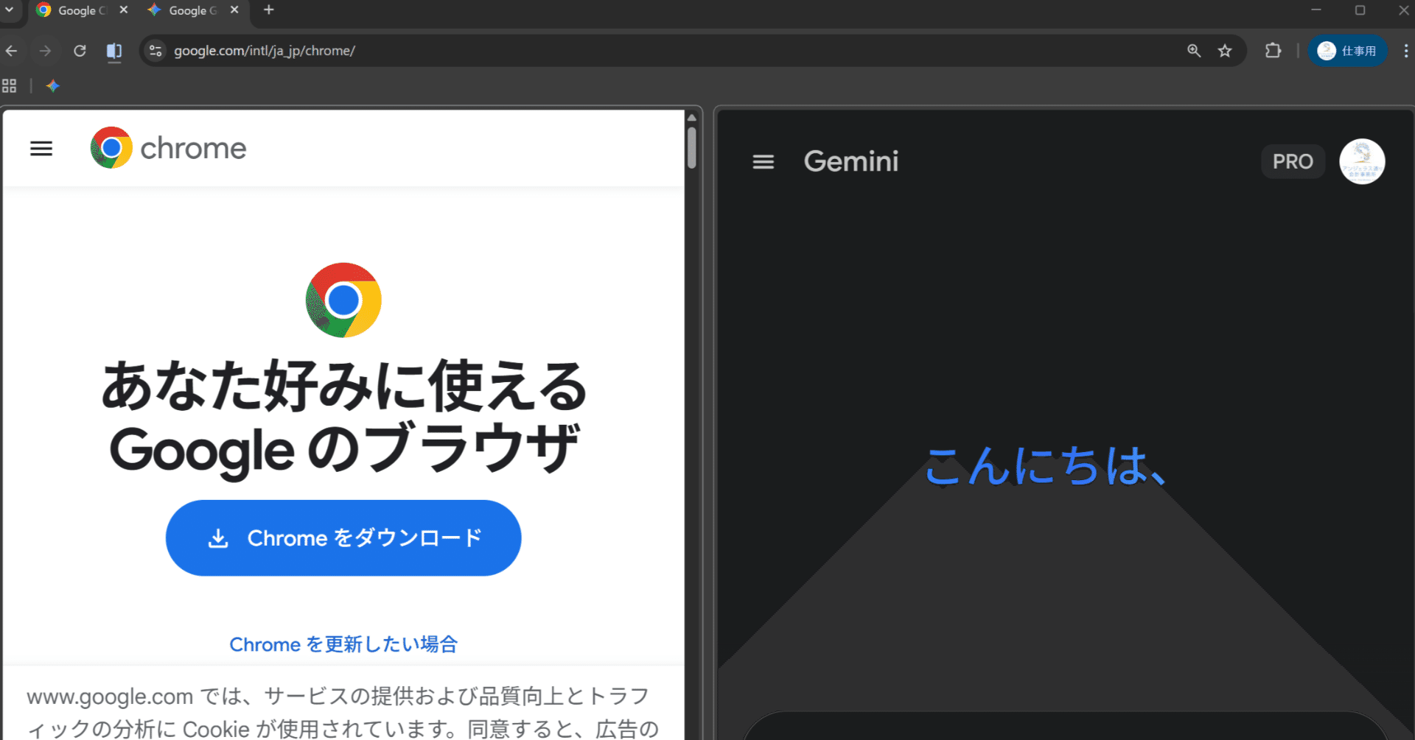Open Gemini via the sparkle icon on bookmarks bar
The height and width of the screenshot is (740, 1415).
tap(52, 86)
